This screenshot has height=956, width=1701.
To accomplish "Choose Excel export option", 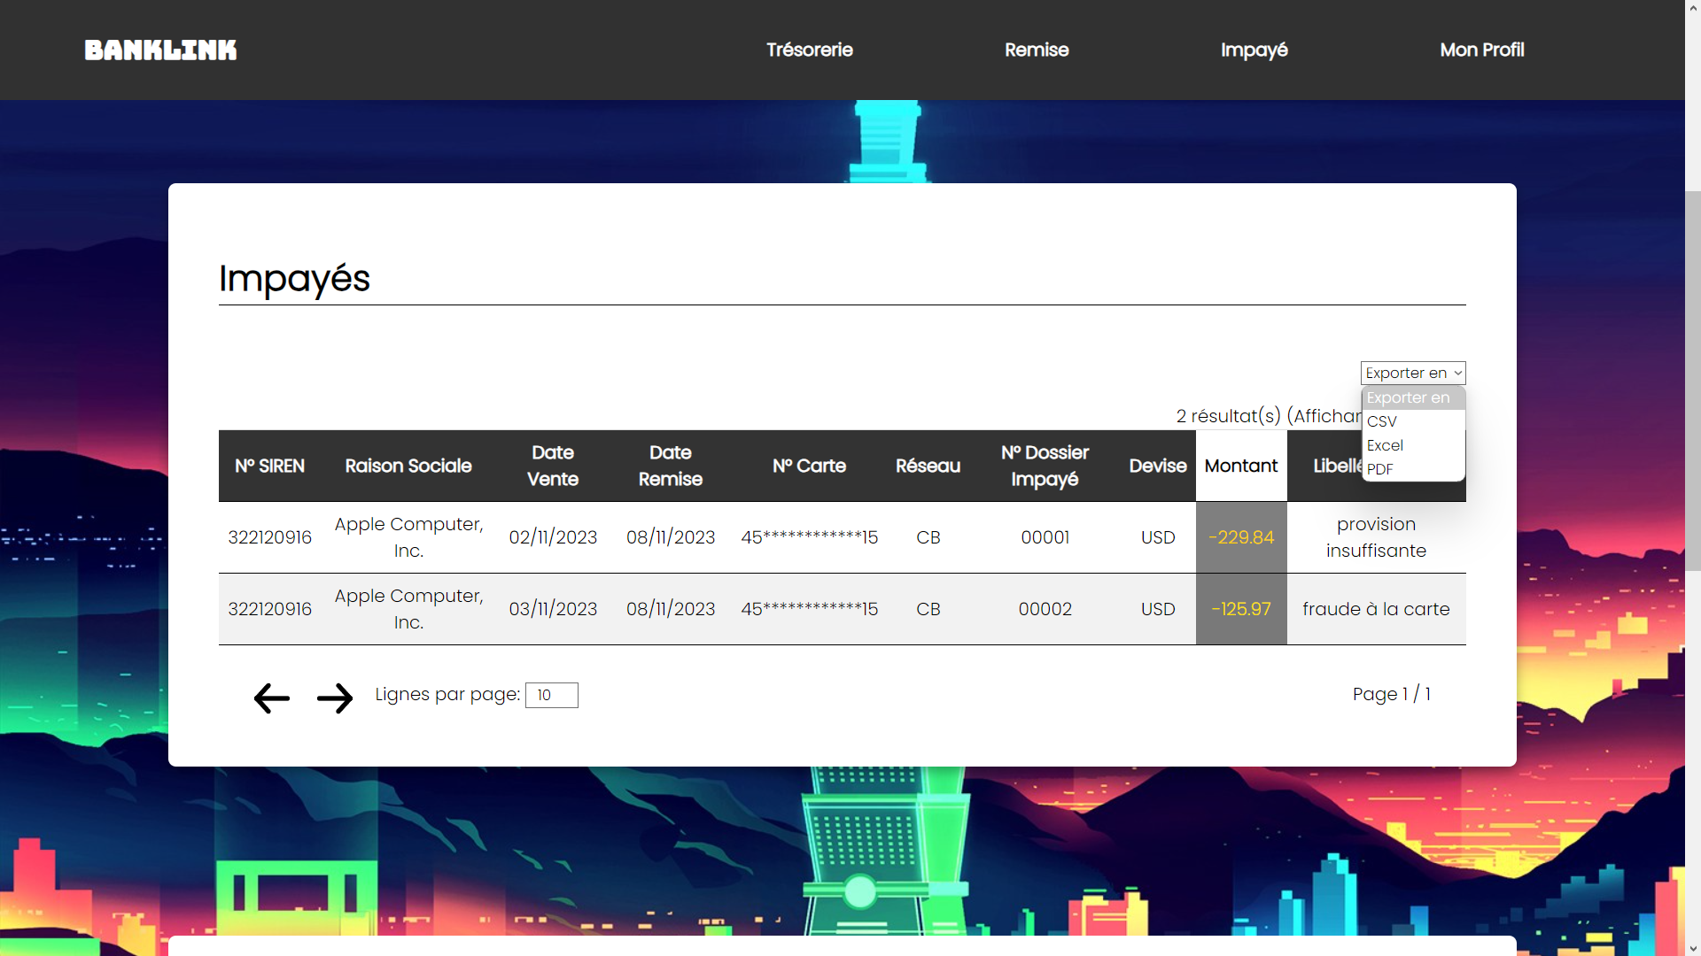I will point(1413,445).
